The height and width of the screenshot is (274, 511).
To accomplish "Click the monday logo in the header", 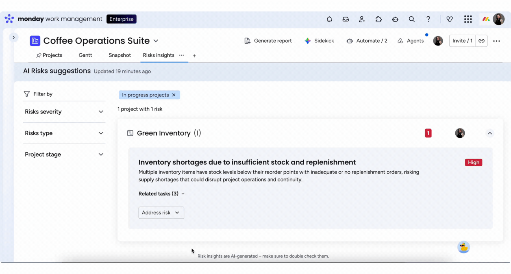I will (x=9, y=19).
